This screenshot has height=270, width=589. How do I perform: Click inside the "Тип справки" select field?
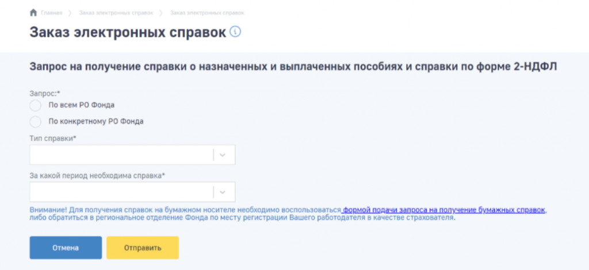click(x=121, y=155)
